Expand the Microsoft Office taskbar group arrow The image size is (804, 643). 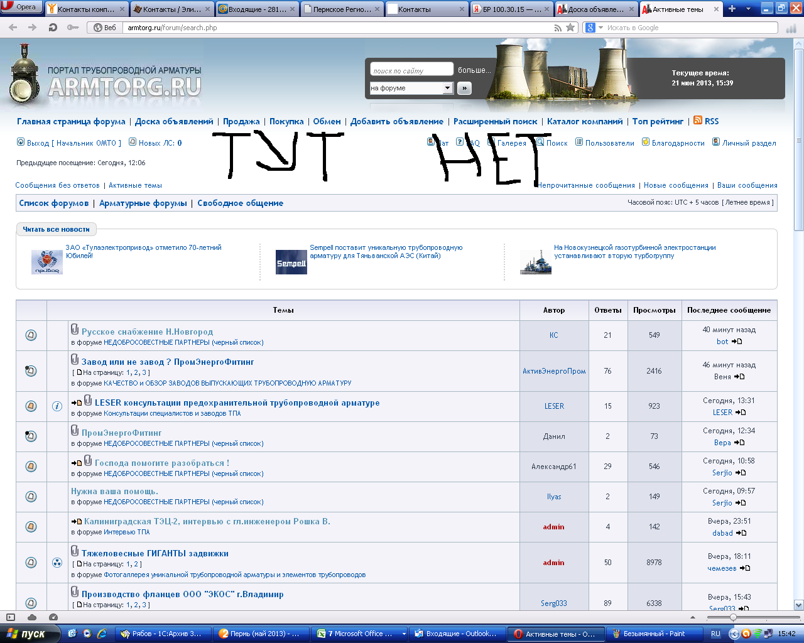pyautogui.click(x=403, y=634)
